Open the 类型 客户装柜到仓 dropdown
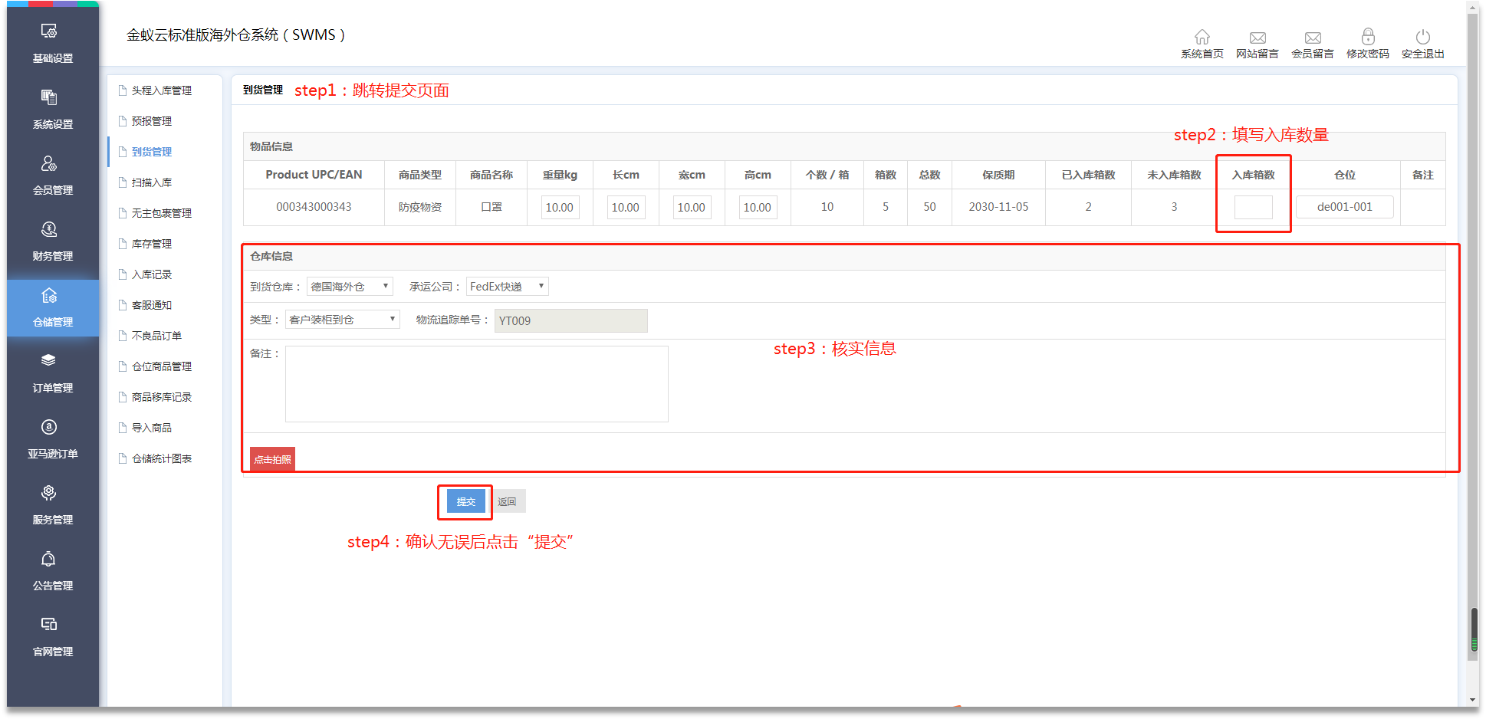Viewport: 1486px width, 719px height. pos(342,320)
